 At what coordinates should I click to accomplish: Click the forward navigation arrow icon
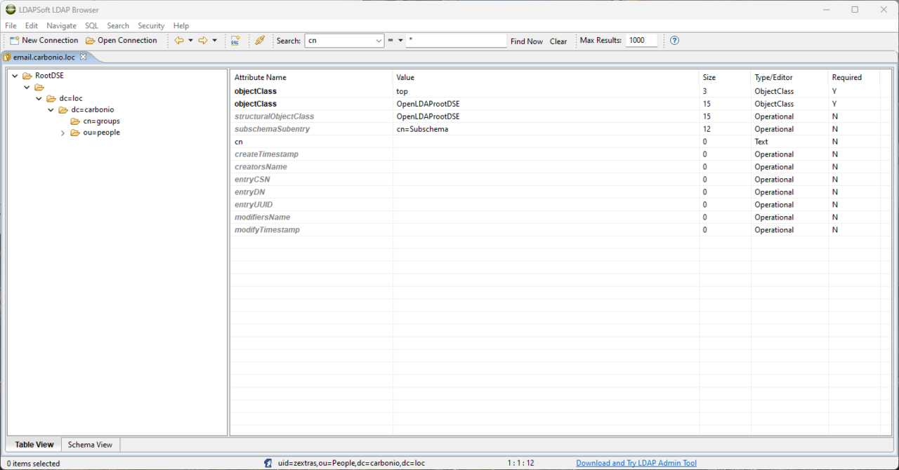[203, 41]
